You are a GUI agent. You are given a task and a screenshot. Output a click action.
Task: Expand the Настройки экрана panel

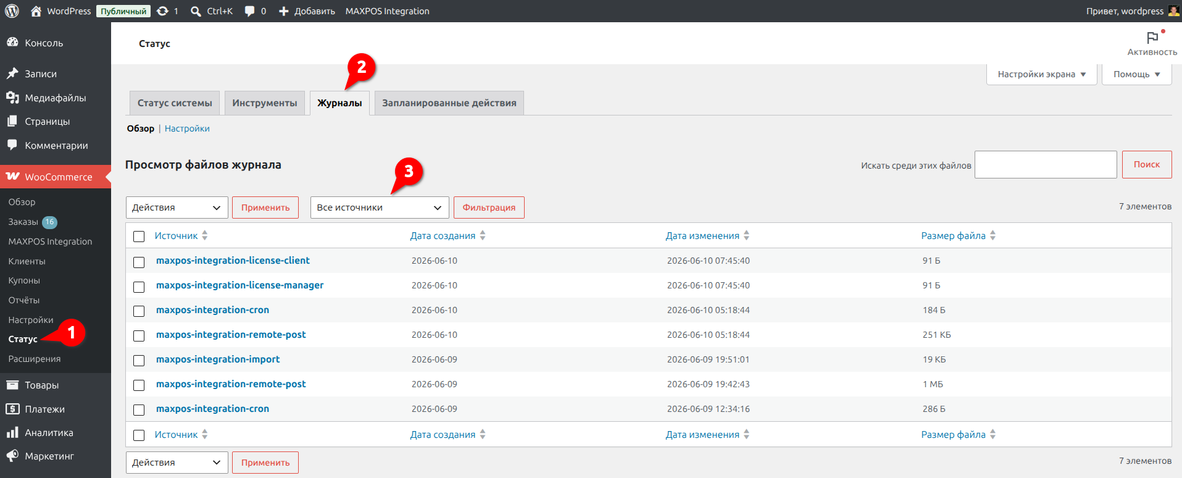pos(1042,74)
